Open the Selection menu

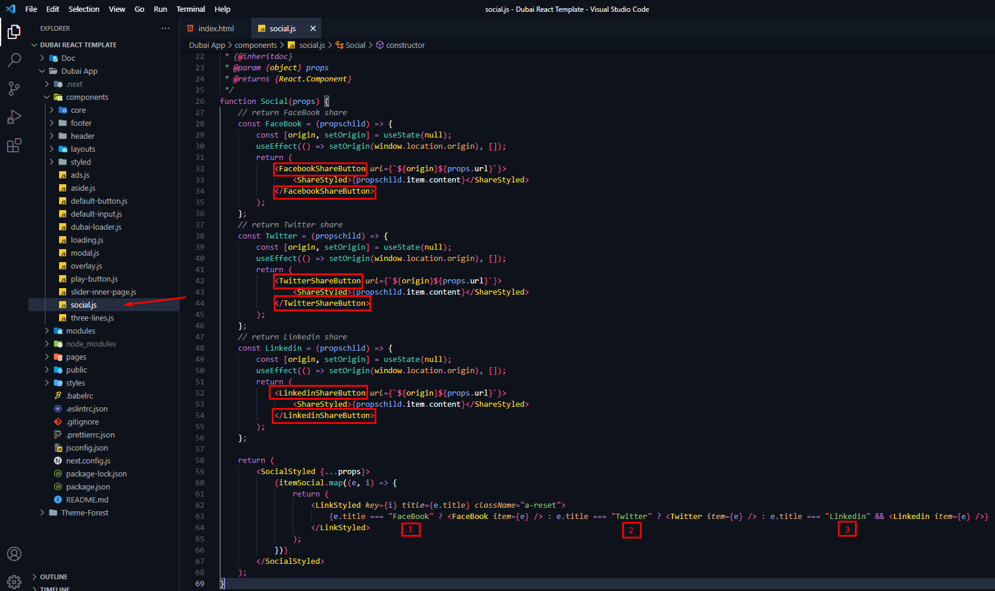(84, 9)
